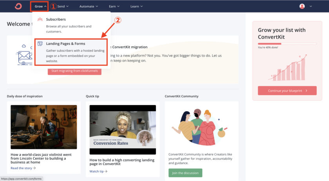Click the growth chart illustration
This screenshot has width=329, height=181.
click(287, 67)
